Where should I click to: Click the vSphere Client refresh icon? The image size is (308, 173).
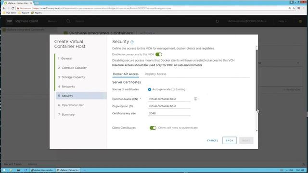click(x=217, y=21)
